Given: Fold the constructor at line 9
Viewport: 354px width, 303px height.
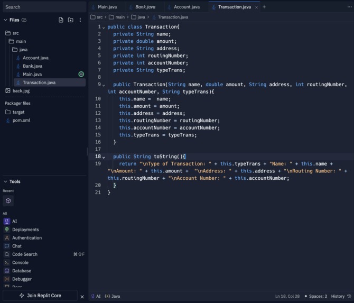Looking at the screenshot, I should (104, 85).
